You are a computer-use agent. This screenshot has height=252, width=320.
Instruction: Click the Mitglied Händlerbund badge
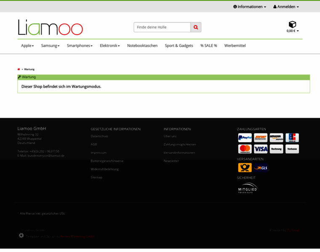click(x=248, y=188)
